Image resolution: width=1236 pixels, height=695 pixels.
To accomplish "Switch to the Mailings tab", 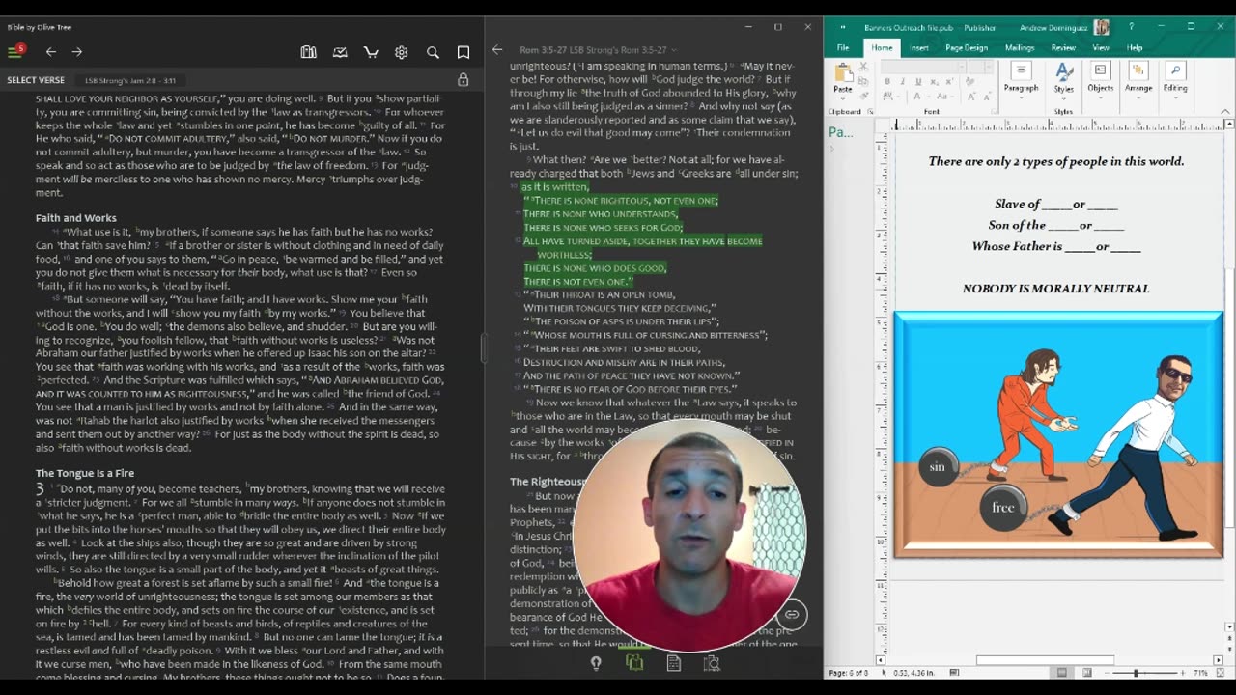I will pos(1020,47).
